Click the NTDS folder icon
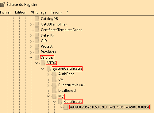 [43, 63]
